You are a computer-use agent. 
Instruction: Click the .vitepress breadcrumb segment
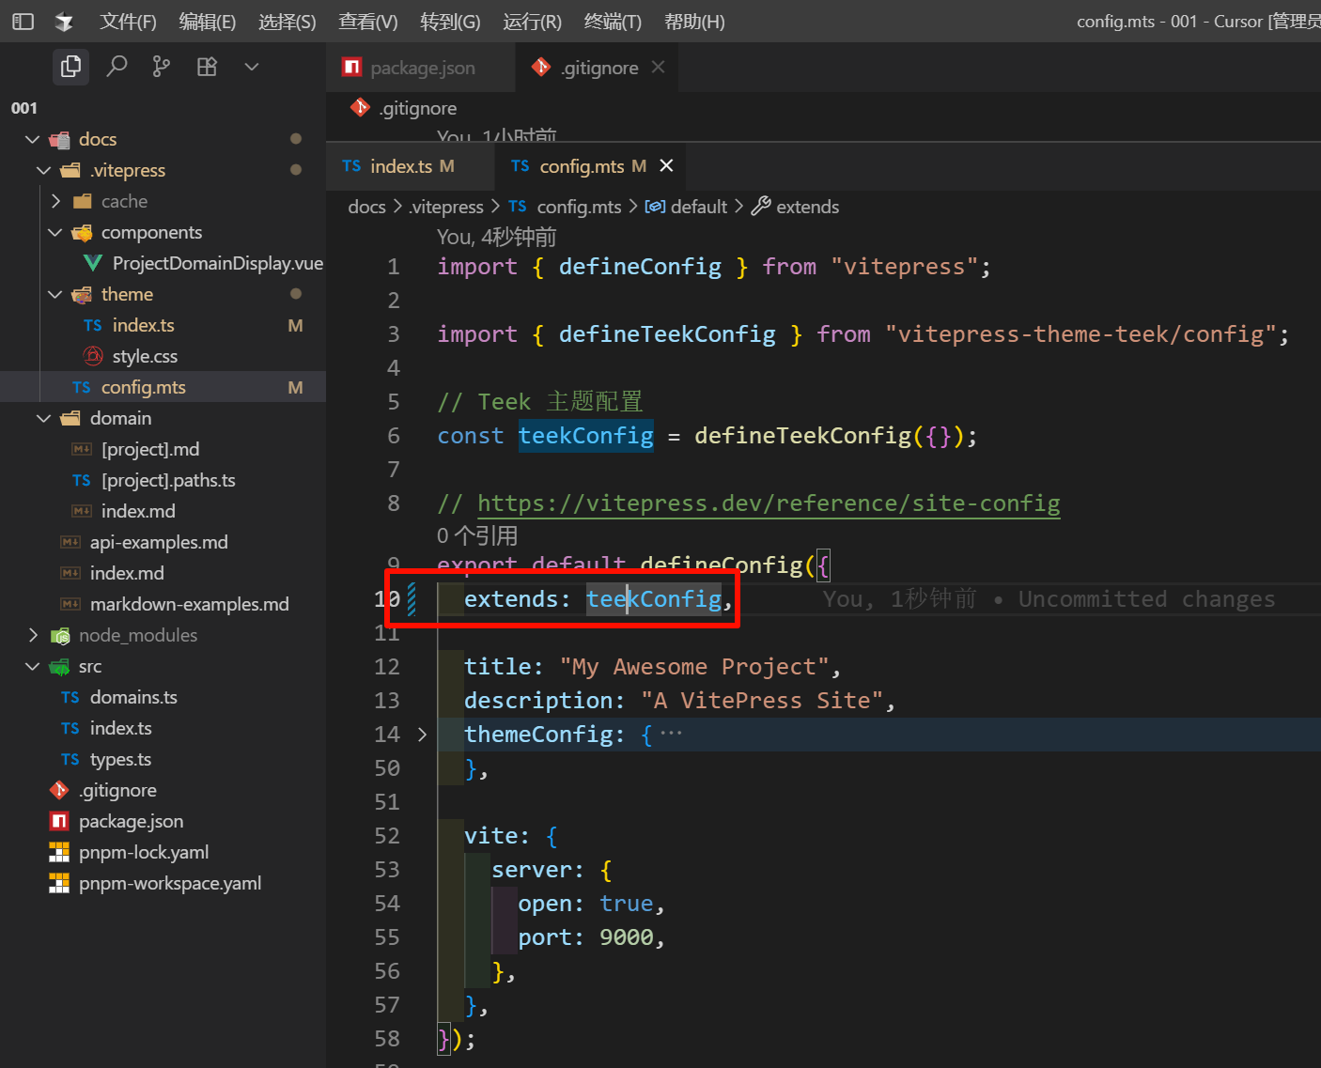pyautogui.click(x=446, y=207)
